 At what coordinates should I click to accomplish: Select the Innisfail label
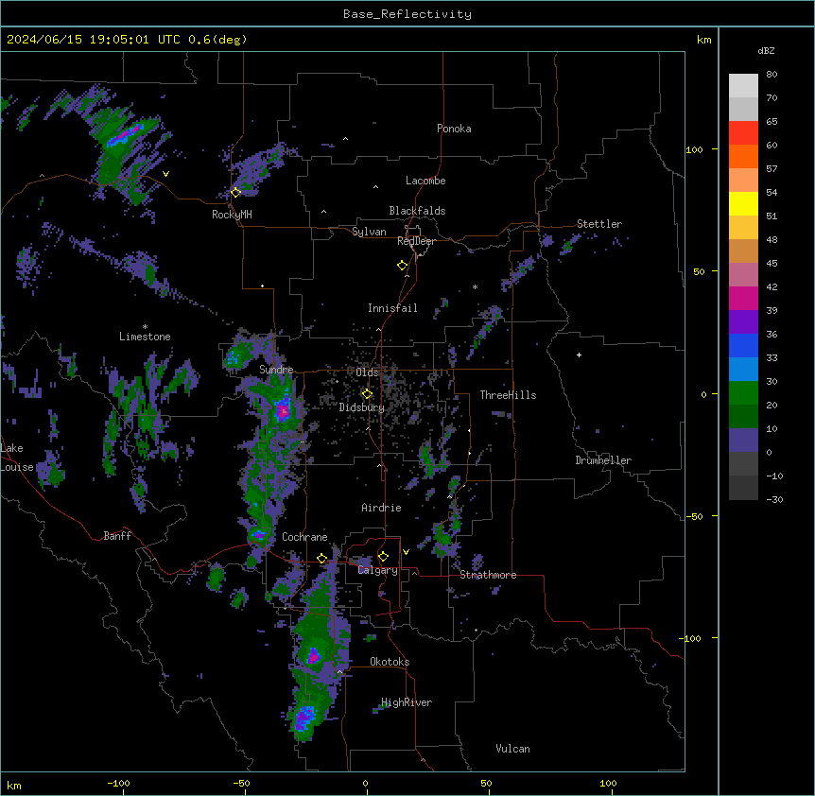tap(392, 308)
